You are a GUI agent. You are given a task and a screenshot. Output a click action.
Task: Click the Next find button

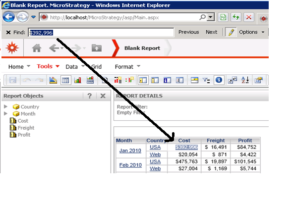(x=211, y=32)
